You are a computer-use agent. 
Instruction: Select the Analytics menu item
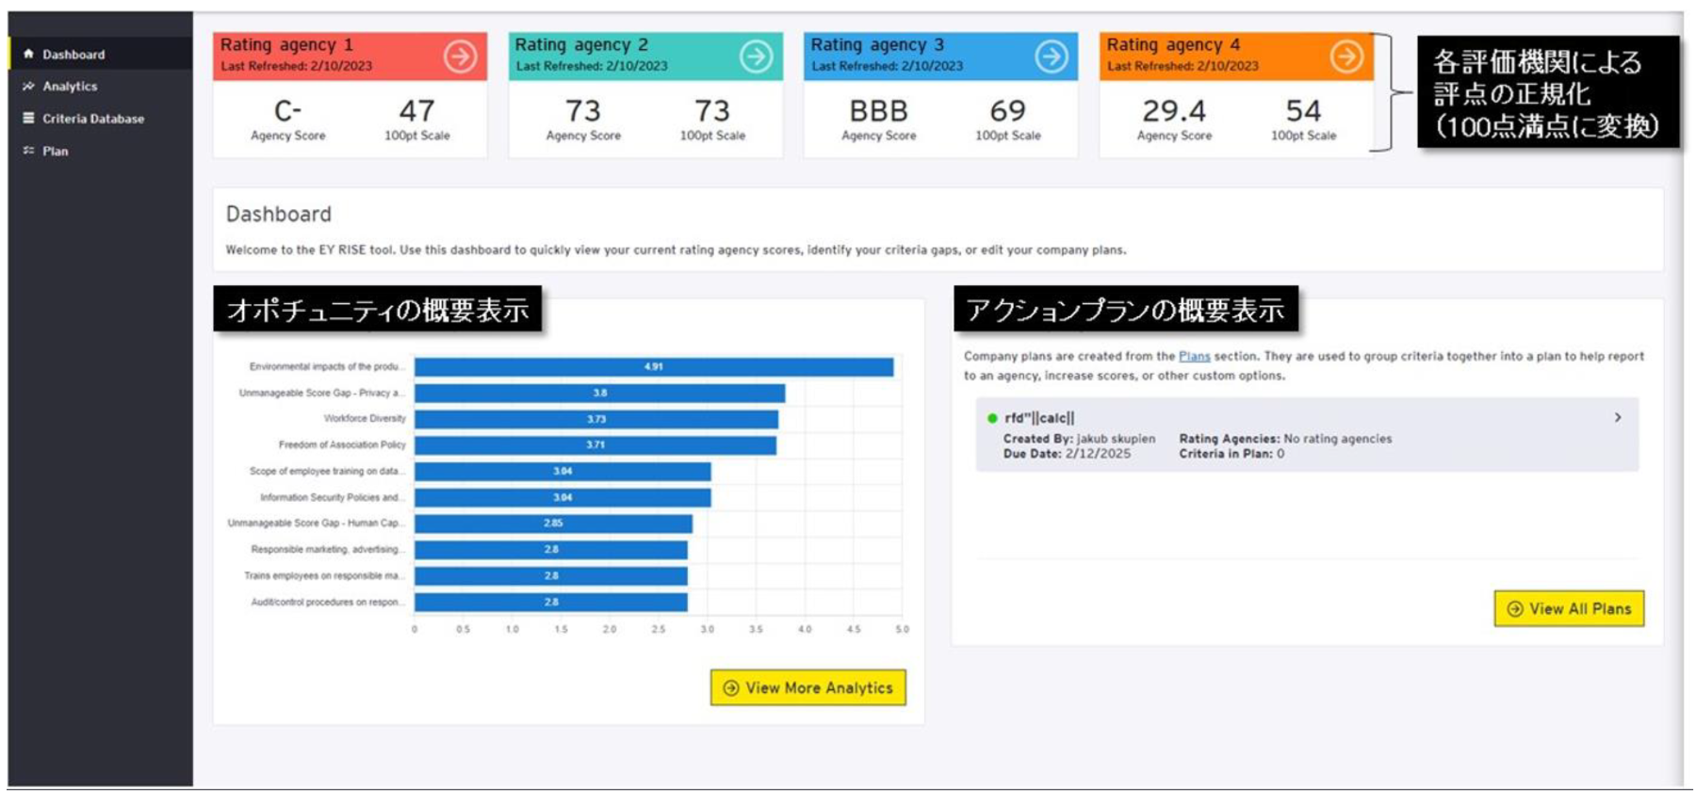click(x=70, y=86)
